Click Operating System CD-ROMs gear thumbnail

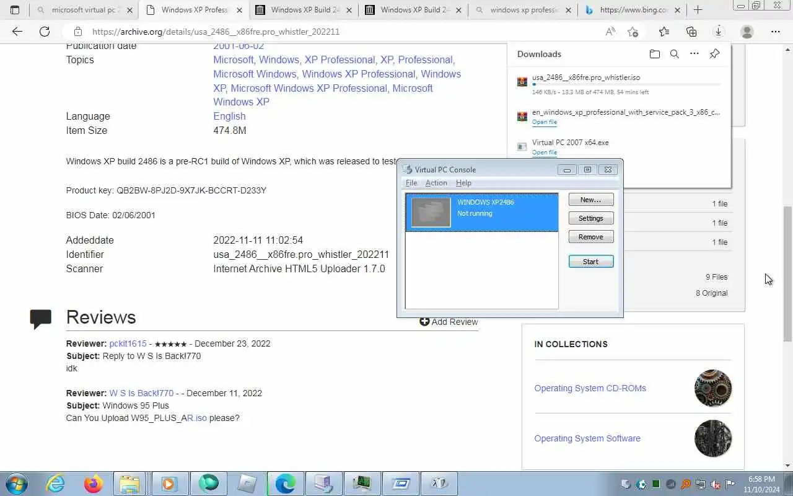[x=713, y=388]
